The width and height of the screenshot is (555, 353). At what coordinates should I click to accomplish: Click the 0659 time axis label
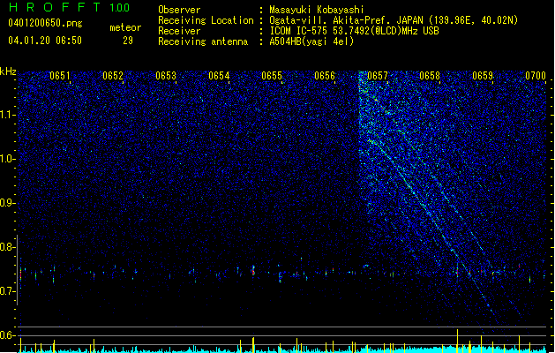click(483, 76)
